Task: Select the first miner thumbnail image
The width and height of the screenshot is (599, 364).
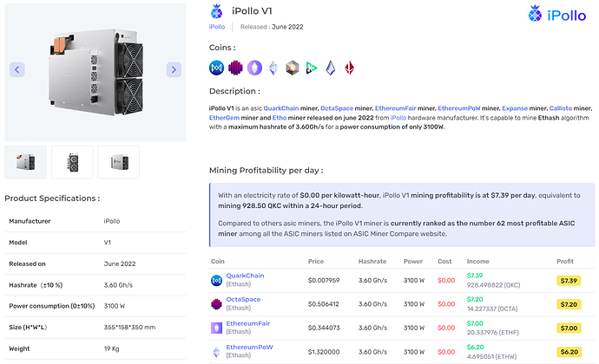Action: (x=26, y=161)
